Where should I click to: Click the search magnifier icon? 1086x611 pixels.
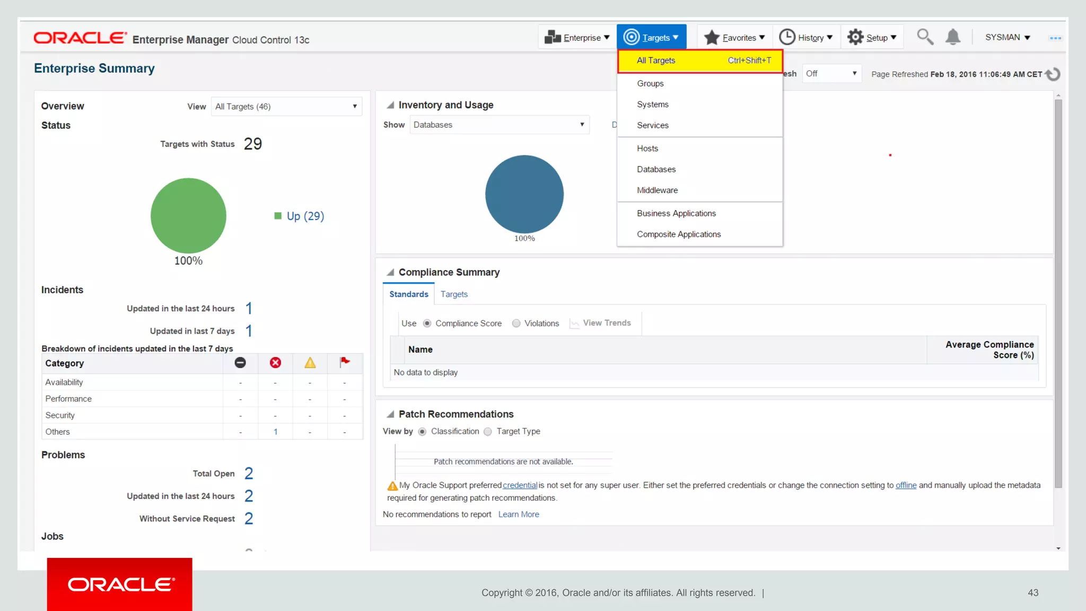pyautogui.click(x=925, y=37)
